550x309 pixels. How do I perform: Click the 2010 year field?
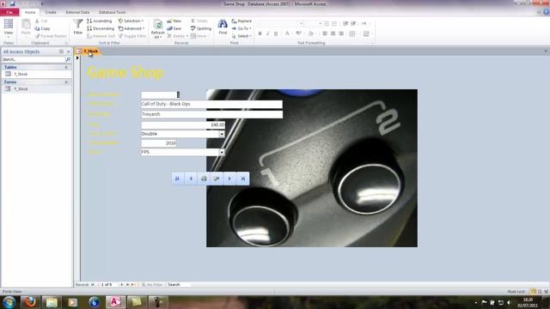coord(158,143)
